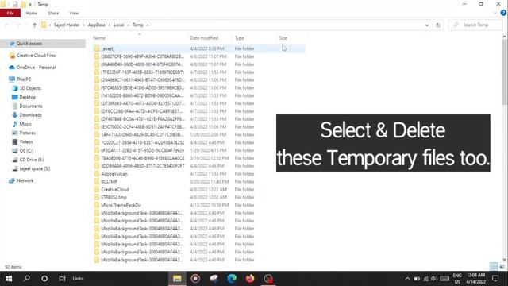This screenshot has height=286, width=508.
Task: Click the Refresh button in address bar
Action: [438, 25]
